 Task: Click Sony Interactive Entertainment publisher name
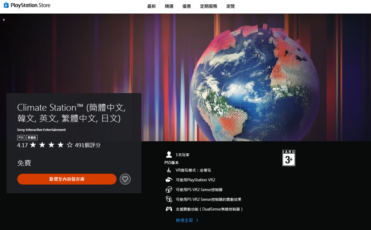click(41, 130)
